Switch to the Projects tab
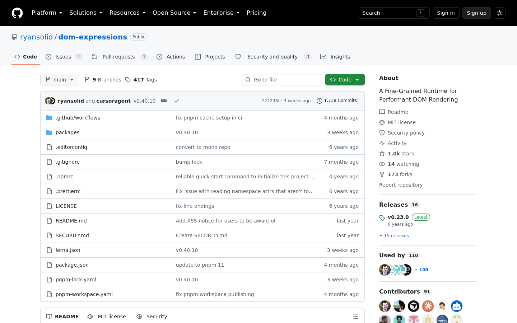 pos(210,57)
